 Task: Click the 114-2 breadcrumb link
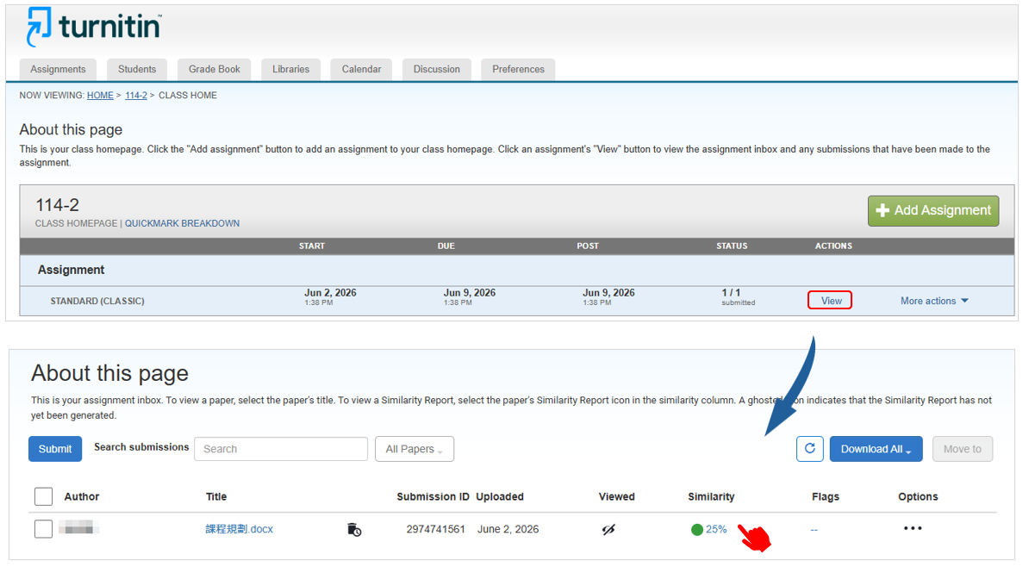[x=136, y=95]
